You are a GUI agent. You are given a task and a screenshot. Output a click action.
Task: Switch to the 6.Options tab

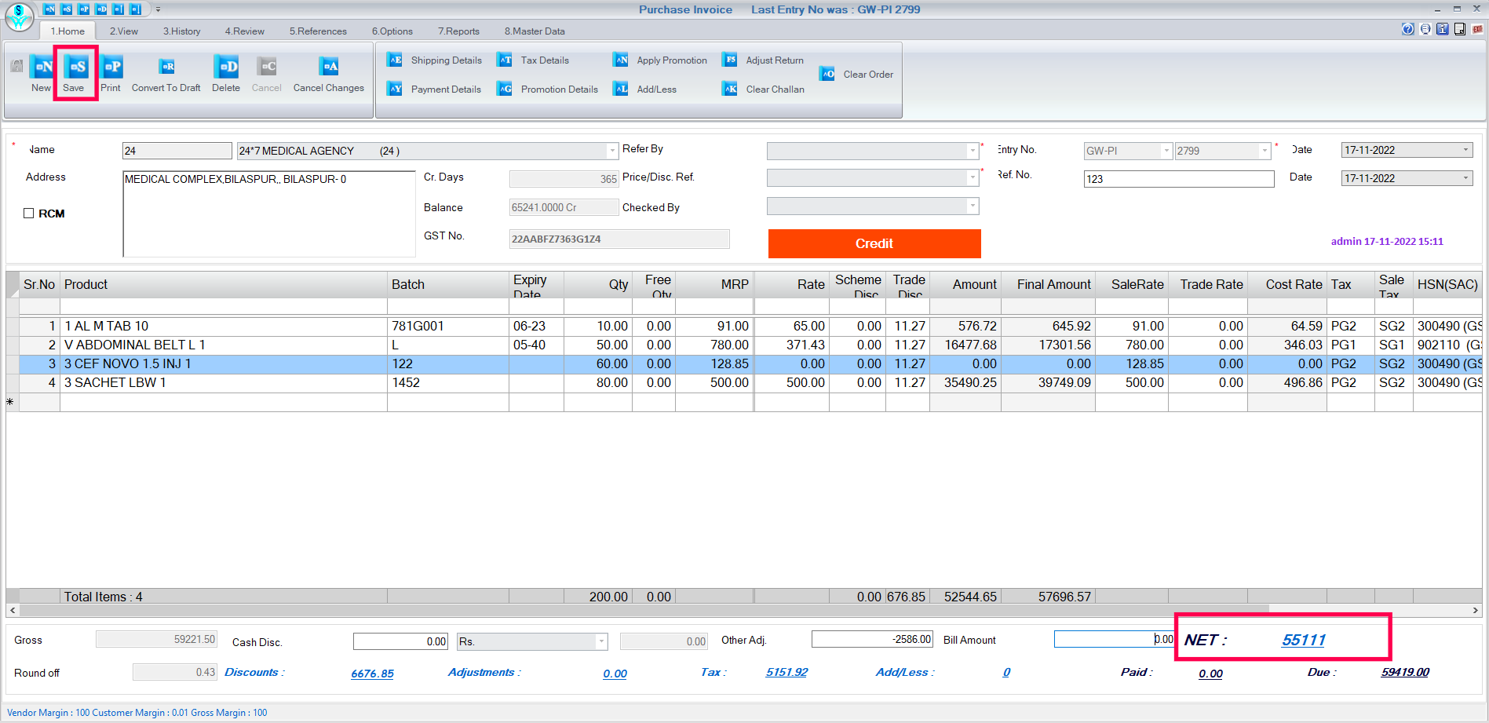pos(392,31)
